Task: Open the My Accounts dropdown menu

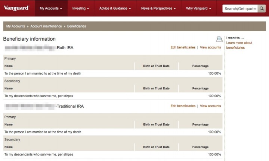Action: 51,8
